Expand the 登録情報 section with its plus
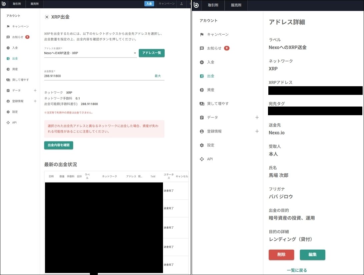This screenshot has width=364, height=275. (35, 101)
